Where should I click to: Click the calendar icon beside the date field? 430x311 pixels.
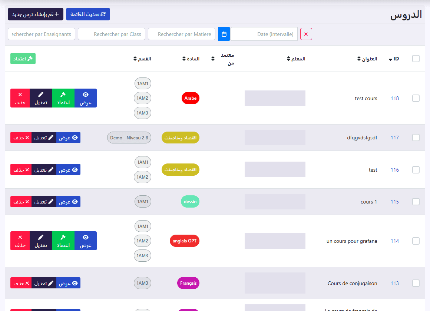[224, 34]
